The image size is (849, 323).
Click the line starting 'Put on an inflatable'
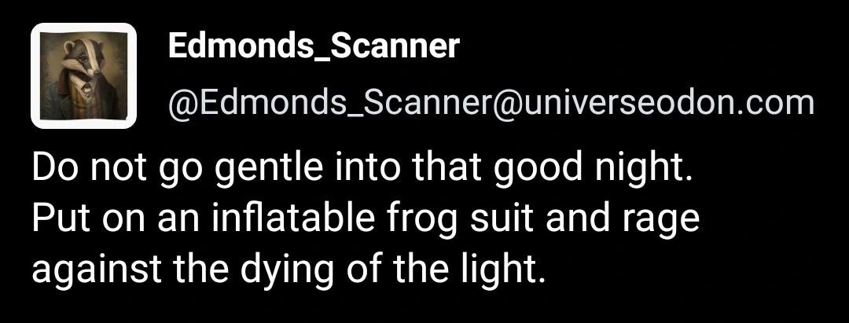point(365,218)
